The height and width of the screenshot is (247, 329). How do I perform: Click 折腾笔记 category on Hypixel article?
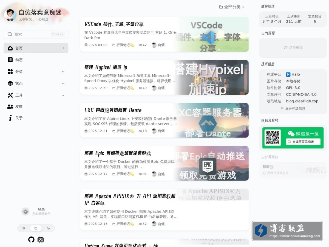click(123, 88)
